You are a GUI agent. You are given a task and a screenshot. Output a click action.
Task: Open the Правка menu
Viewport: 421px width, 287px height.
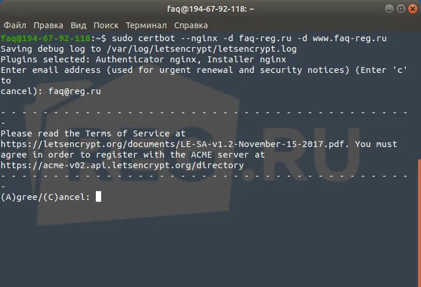[x=48, y=25]
